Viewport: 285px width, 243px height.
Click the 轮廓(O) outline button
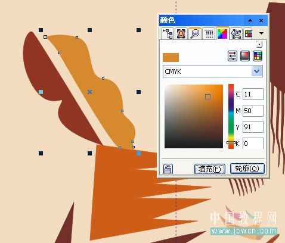(x=247, y=169)
